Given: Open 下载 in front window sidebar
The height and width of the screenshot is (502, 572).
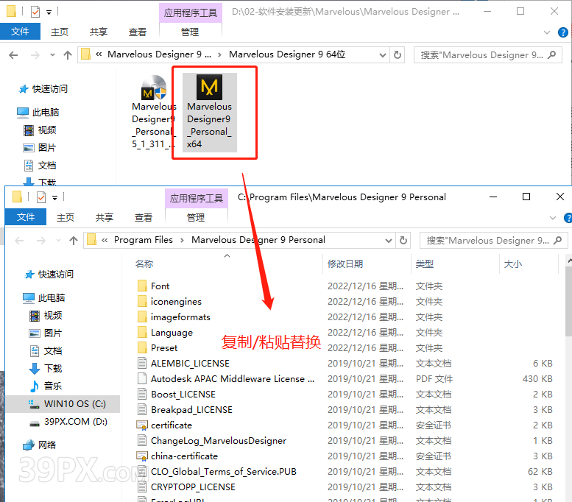Looking at the screenshot, I should point(46,369).
